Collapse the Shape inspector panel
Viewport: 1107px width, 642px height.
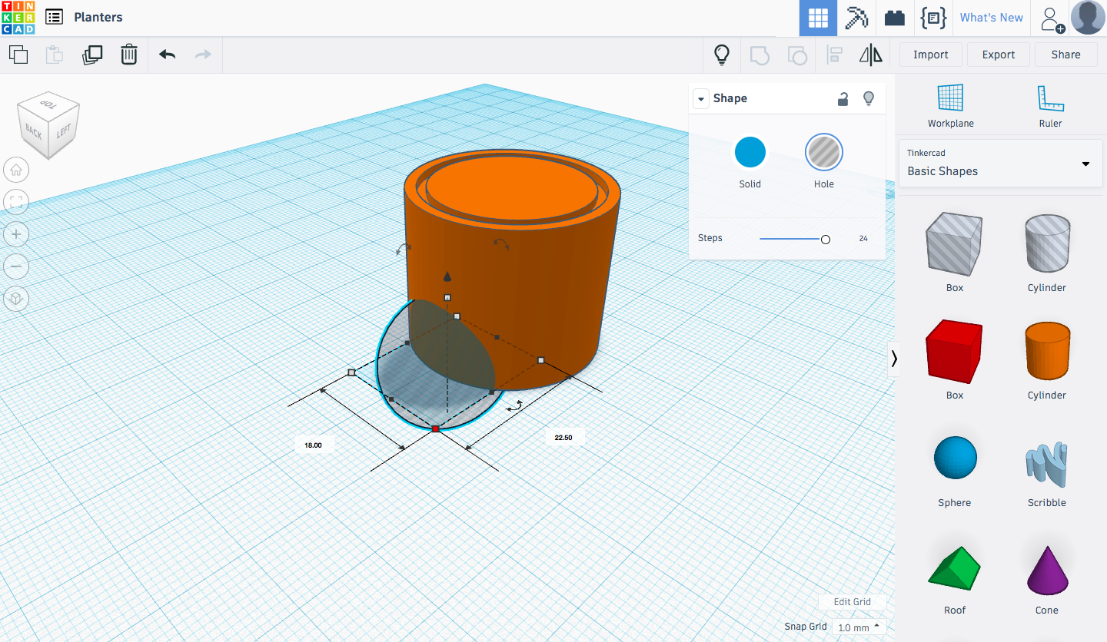700,98
